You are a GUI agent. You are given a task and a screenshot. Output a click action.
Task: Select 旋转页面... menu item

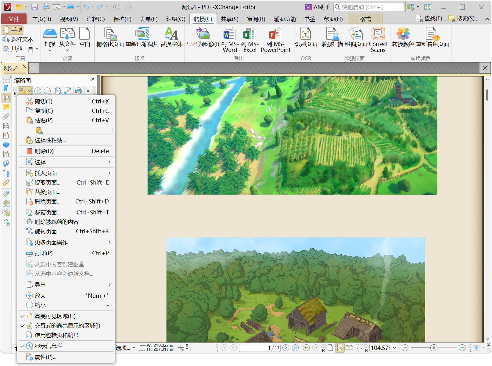click(x=66, y=231)
